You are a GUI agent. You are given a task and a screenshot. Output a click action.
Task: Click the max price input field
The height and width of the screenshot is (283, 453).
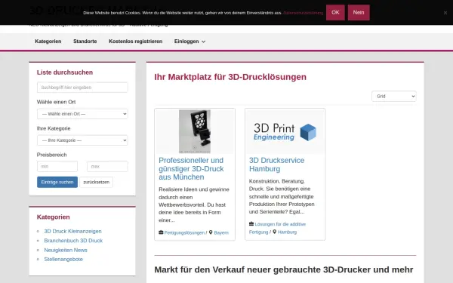click(x=107, y=166)
